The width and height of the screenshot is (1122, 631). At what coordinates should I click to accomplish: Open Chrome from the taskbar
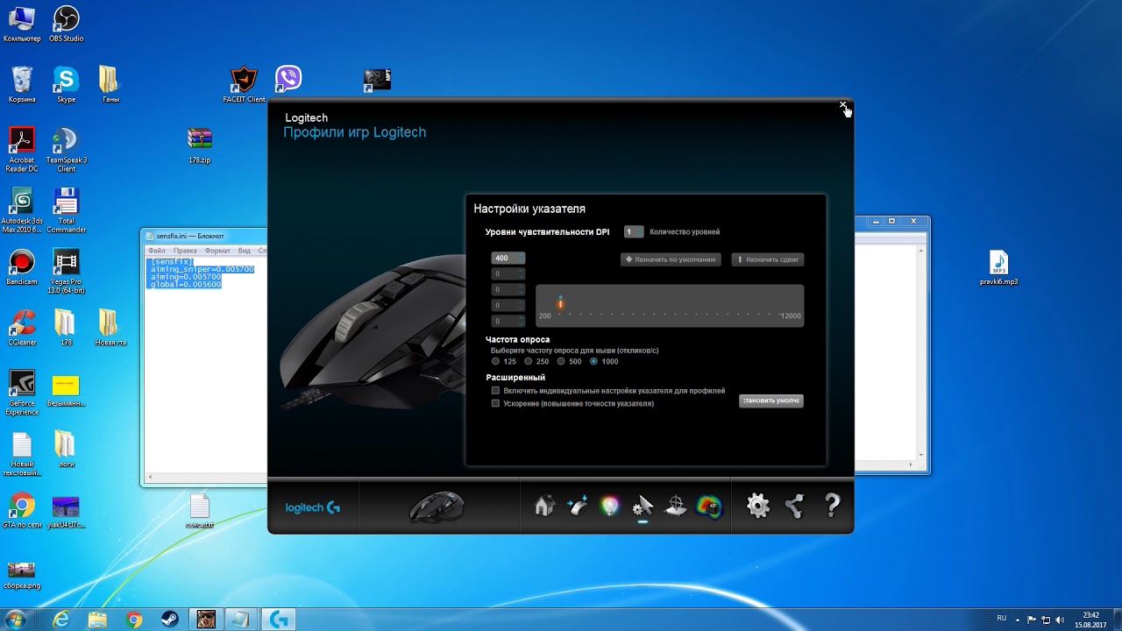134,620
